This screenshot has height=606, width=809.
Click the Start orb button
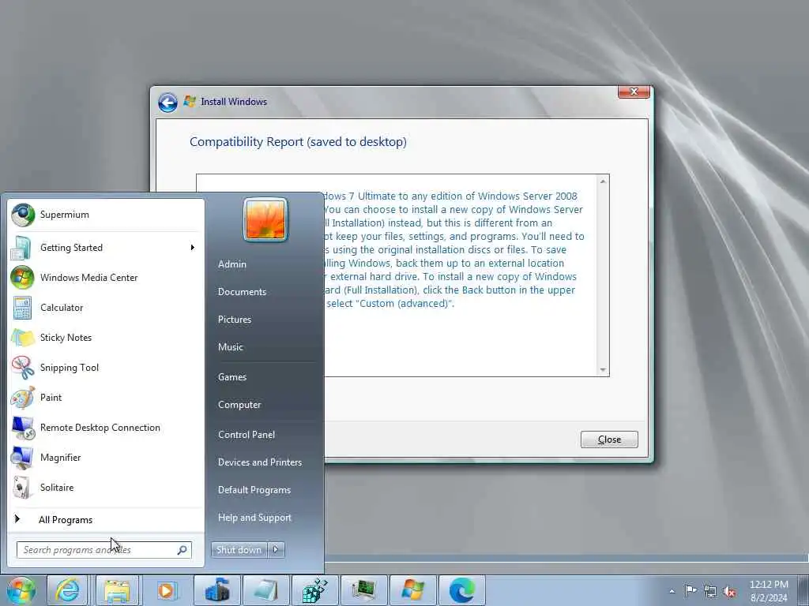[21, 590]
